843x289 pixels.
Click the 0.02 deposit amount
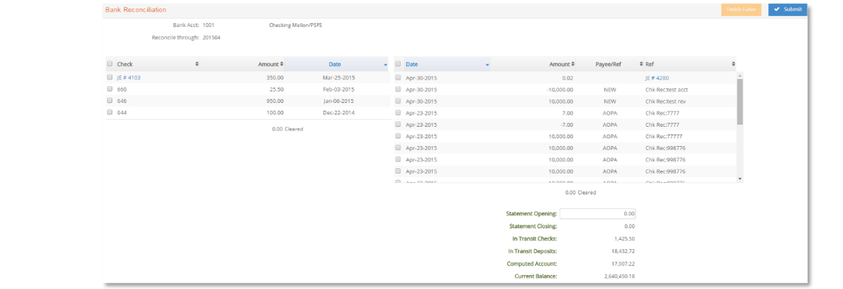(x=567, y=78)
